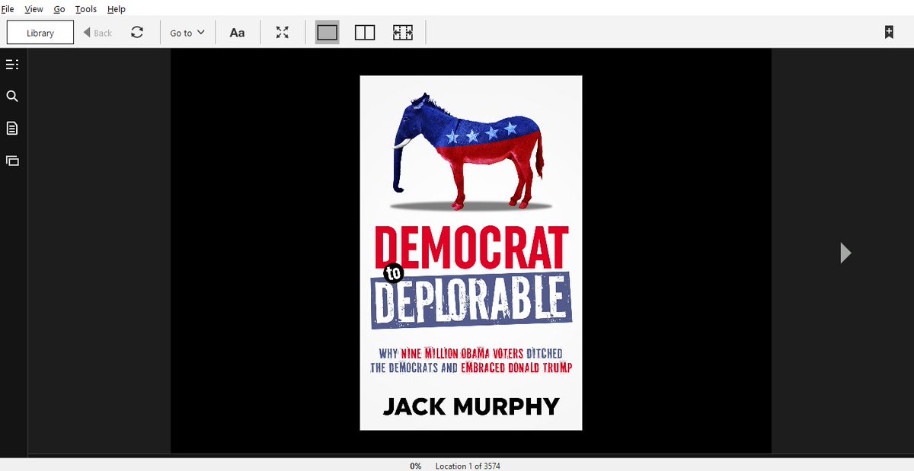Viewport: 914px width, 471px height.
Task: Enter full screen mode
Action: [x=283, y=32]
